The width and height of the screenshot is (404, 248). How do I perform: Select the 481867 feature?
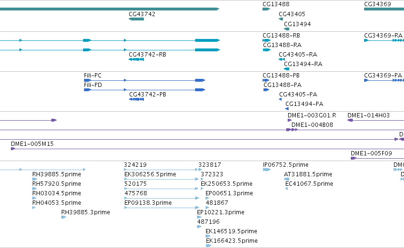[x=217, y=203]
